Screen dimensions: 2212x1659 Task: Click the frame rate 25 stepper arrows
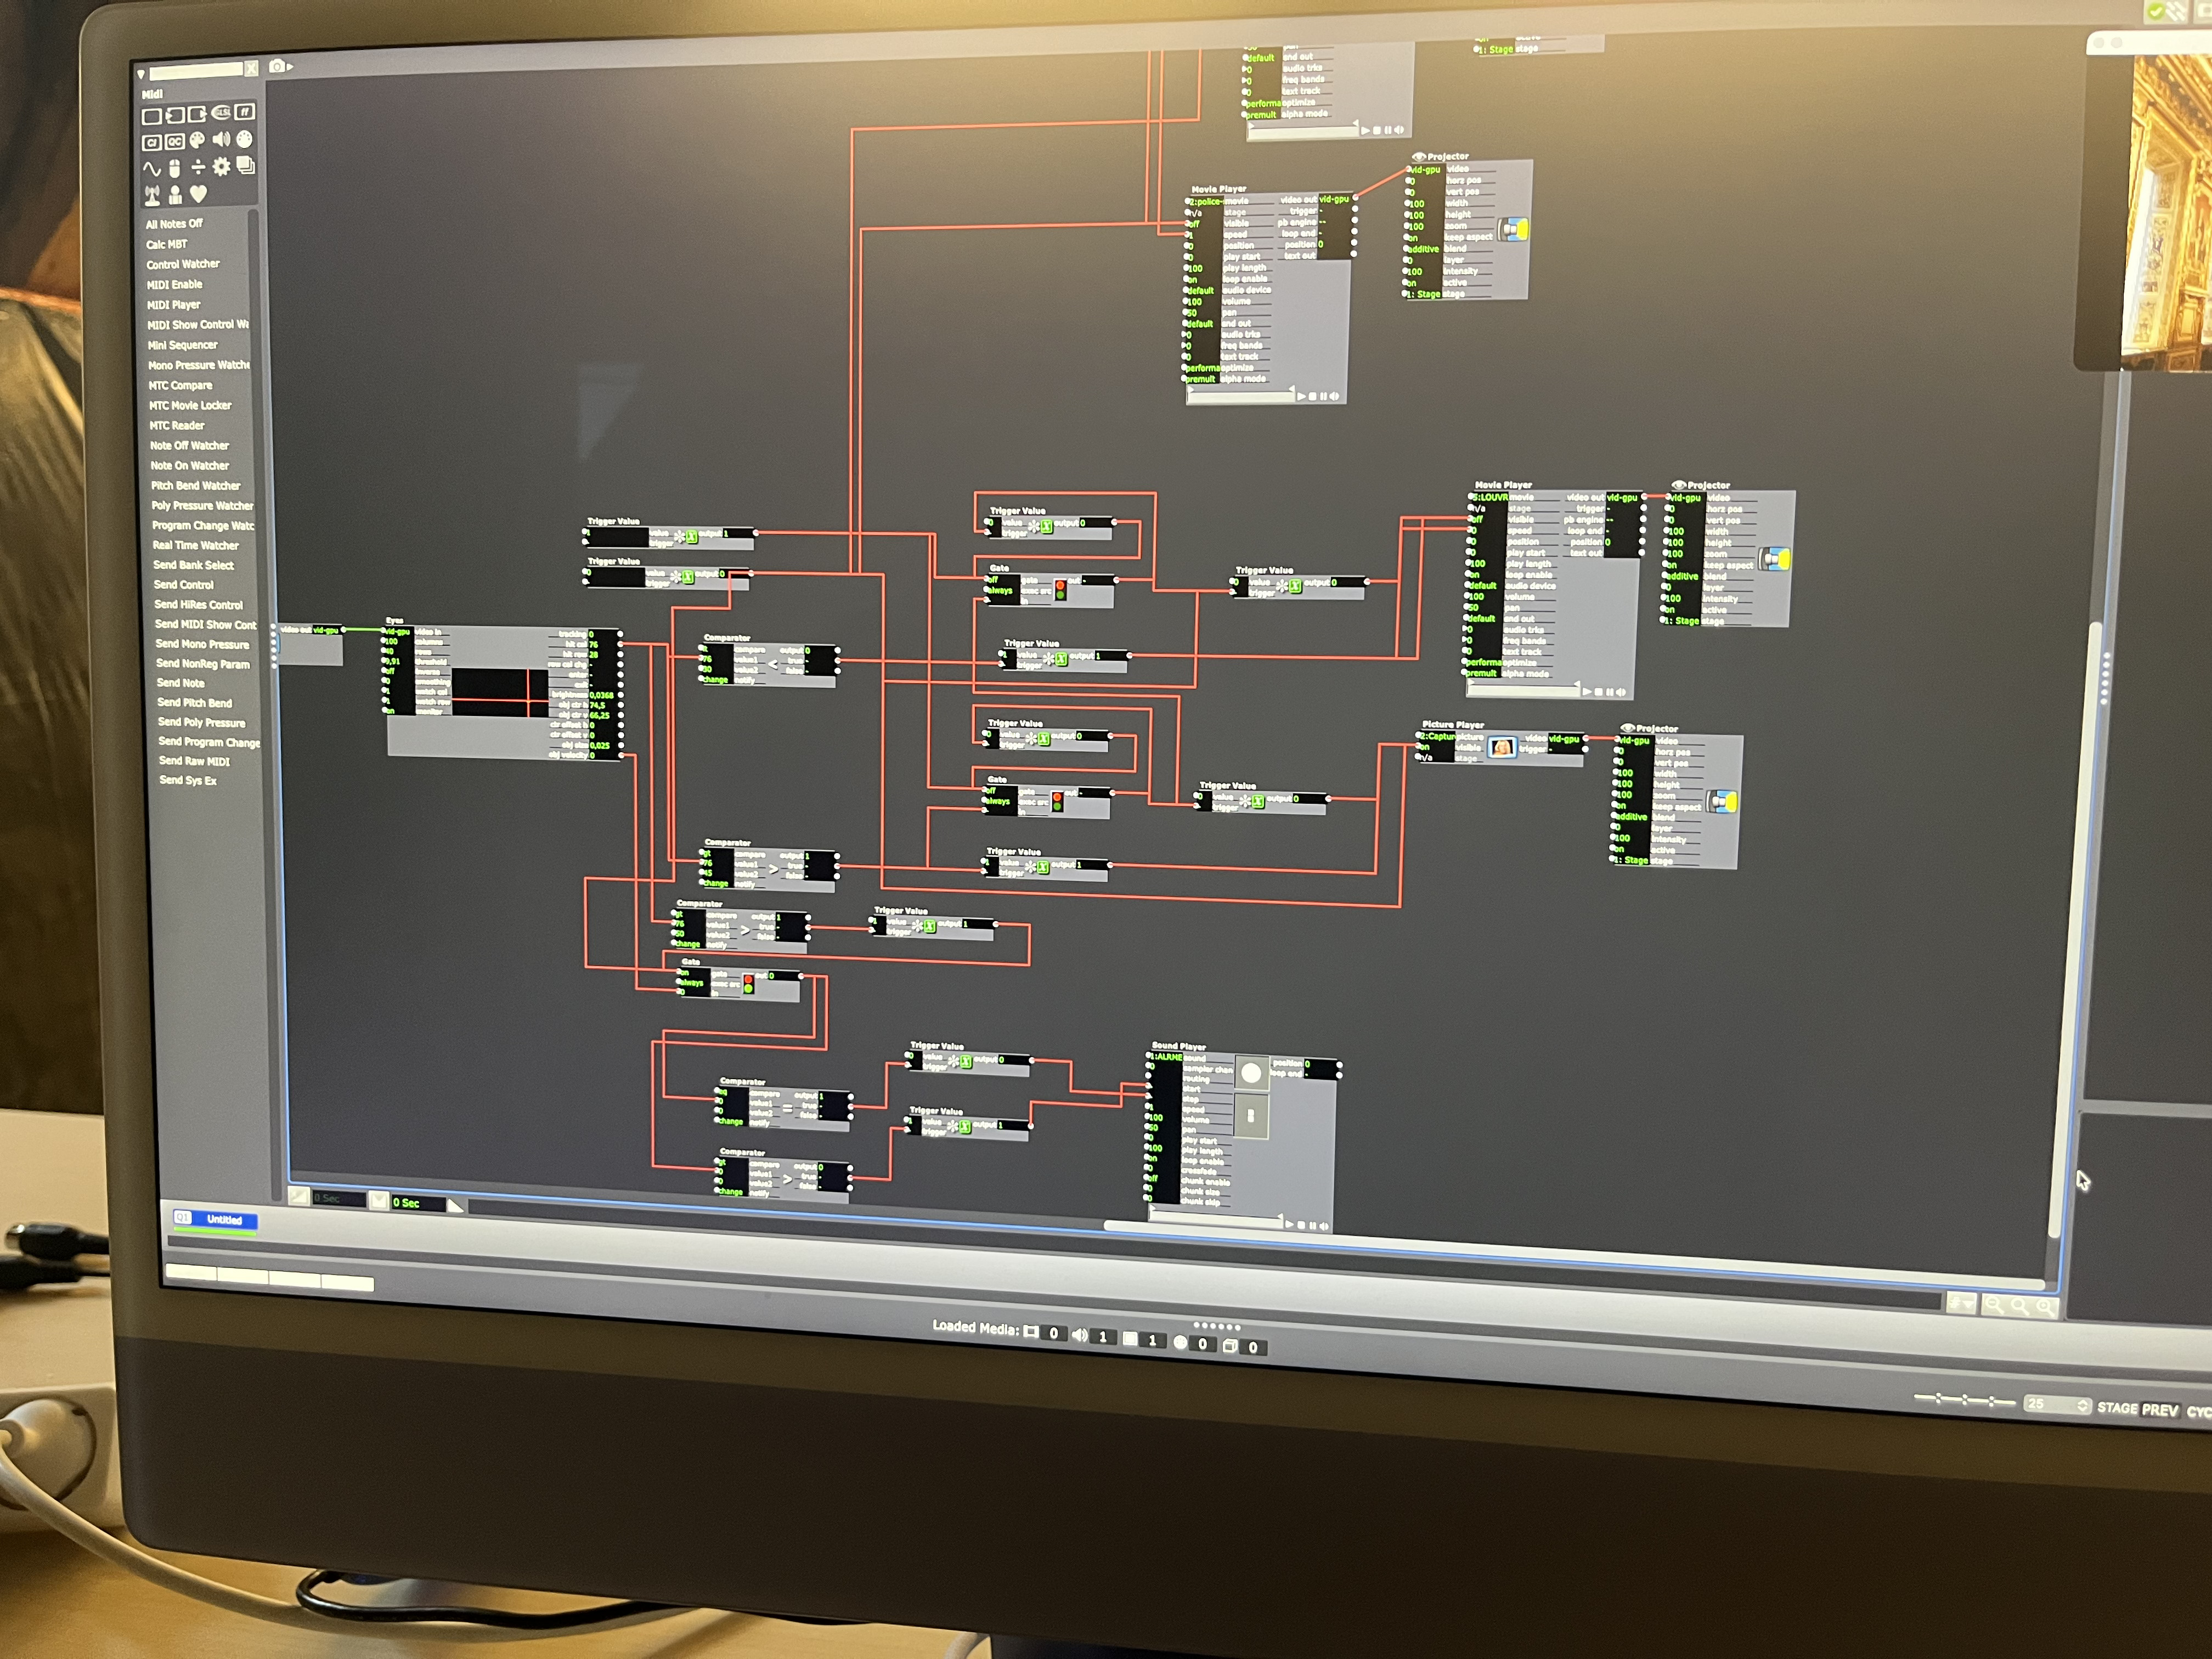pos(2082,1406)
